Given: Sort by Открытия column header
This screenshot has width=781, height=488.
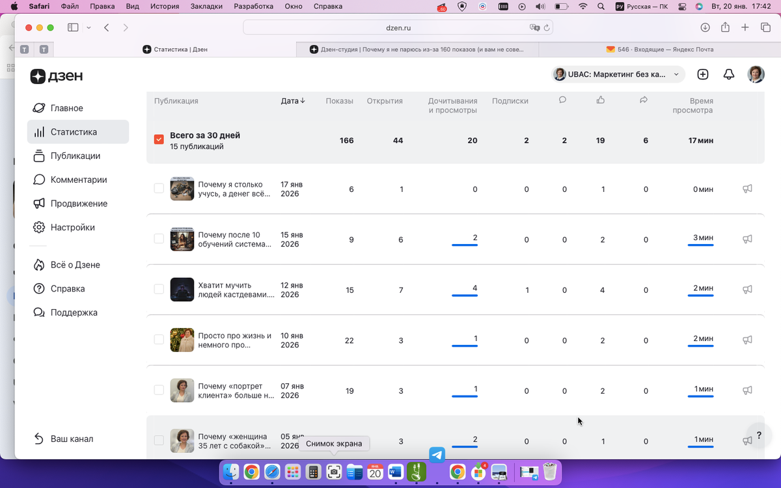Looking at the screenshot, I should [385, 101].
